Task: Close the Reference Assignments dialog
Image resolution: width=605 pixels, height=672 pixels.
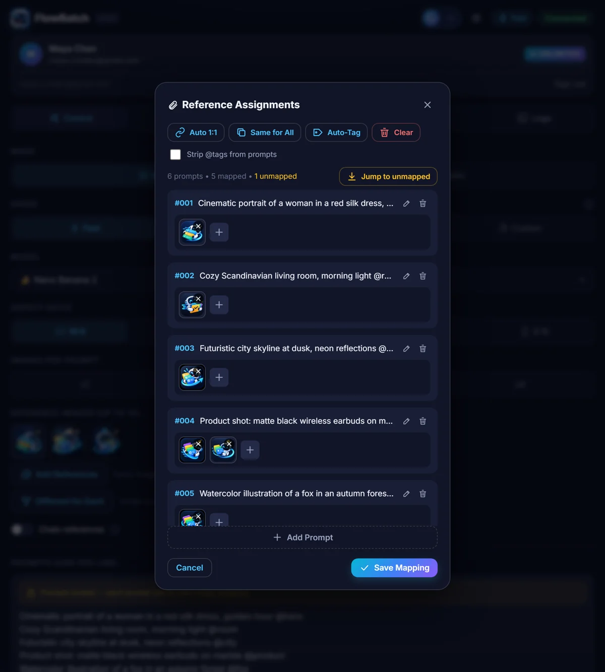Action: [x=428, y=105]
